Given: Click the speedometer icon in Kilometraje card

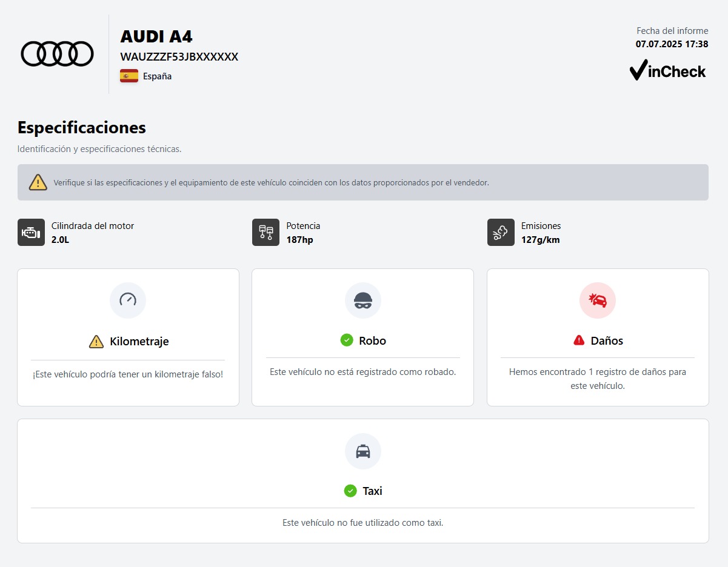Looking at the screenshot, I should click(128, 300).
